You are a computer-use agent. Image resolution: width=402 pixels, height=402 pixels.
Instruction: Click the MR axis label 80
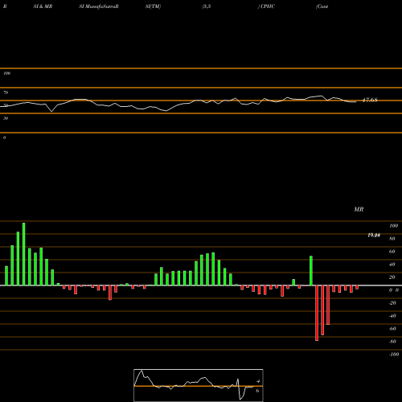[392, 239]
